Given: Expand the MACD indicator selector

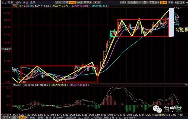Looking at the screenshot, I should 17,85.
